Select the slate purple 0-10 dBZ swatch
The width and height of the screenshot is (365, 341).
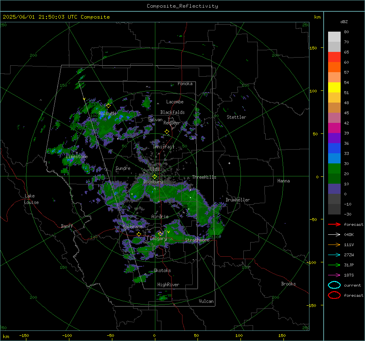tap(334, 189)
